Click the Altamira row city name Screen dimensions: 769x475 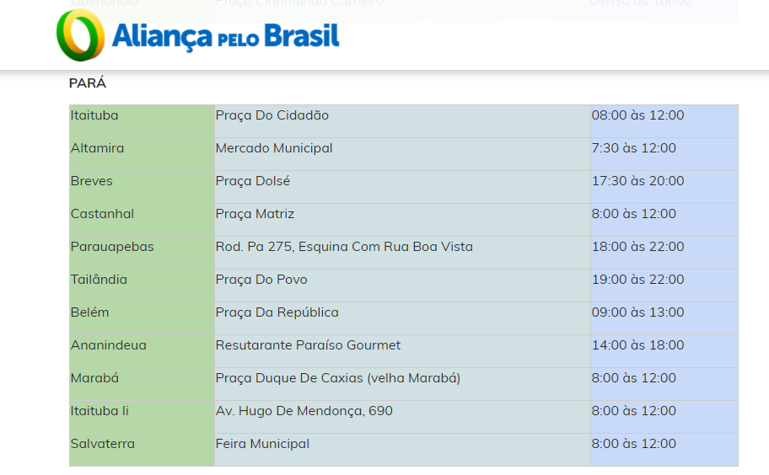[x=97, y=148]
